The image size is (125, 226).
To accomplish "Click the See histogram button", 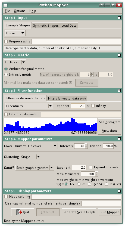I will [x=110, y=122].
